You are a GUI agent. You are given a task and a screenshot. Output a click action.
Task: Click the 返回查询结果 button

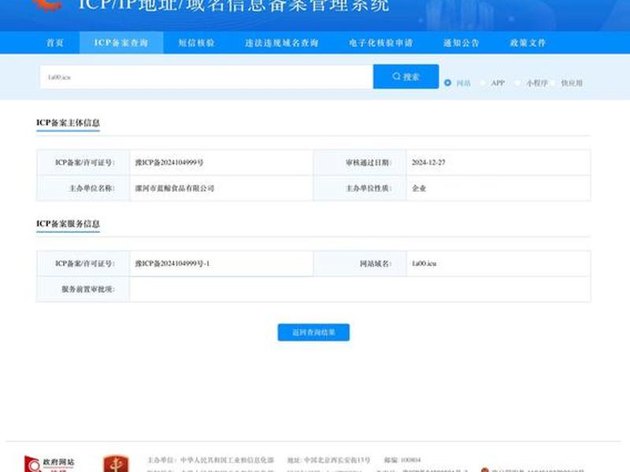[313, 332]
